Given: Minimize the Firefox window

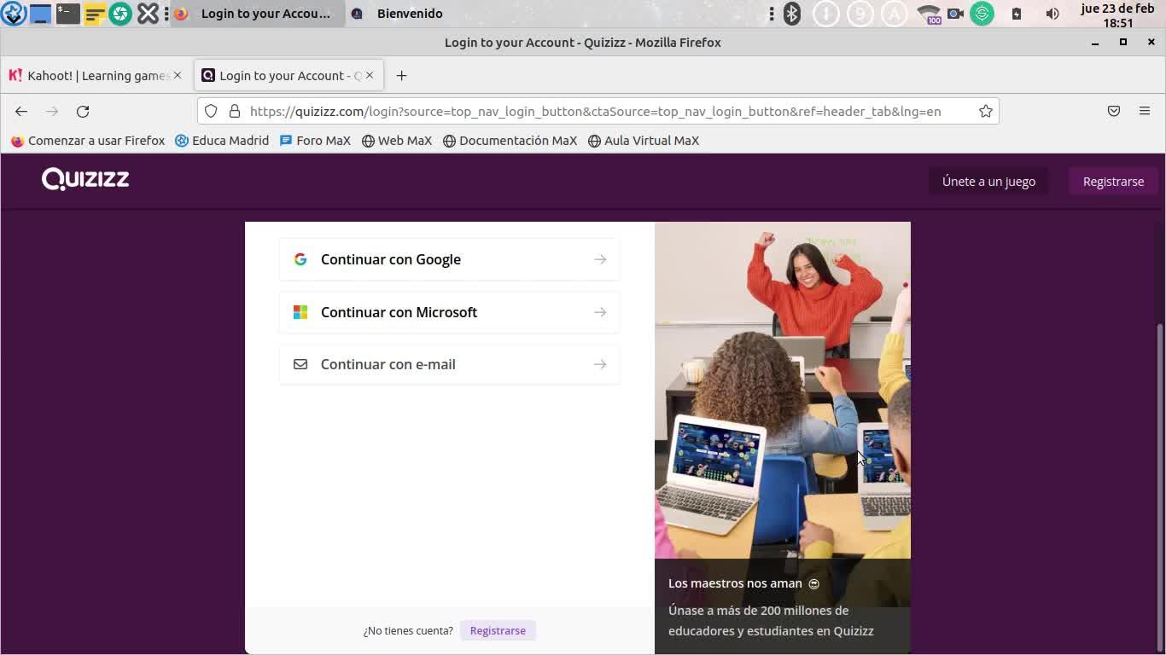Looking at the screenshot, I should click(1095, 42).
